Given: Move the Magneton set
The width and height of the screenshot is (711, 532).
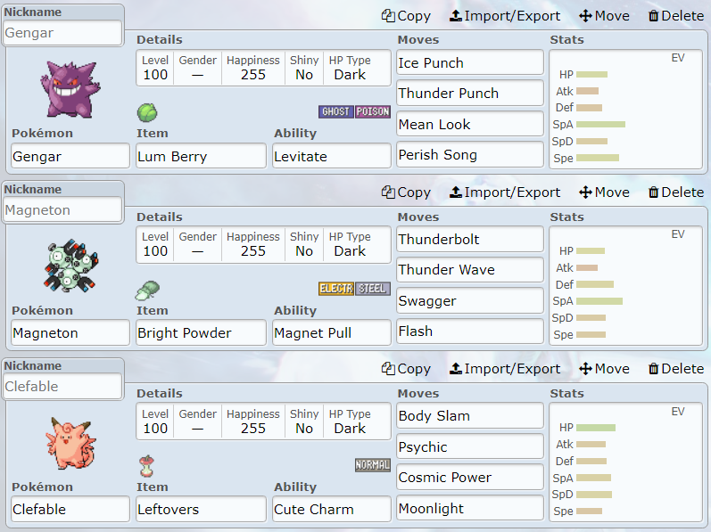Looking at the screenshot, I should click(x=604, y=192).
